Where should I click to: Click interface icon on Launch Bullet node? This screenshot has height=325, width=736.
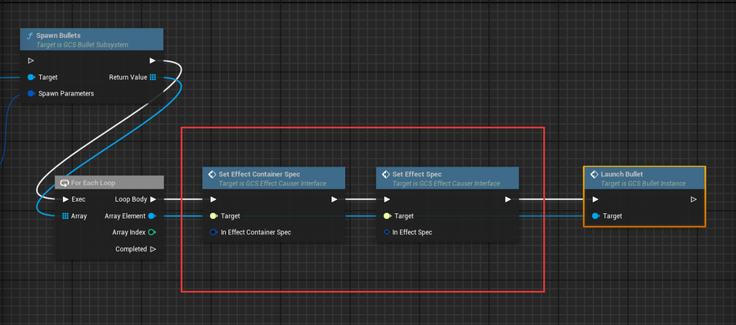594,174
